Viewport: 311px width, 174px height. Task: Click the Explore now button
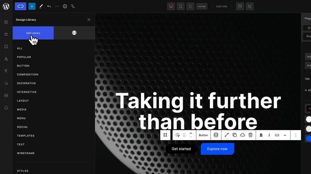point(217,149)
